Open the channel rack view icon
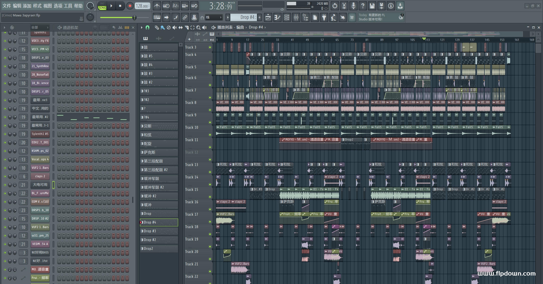This screenshot has width=543, height=284. 287,18
